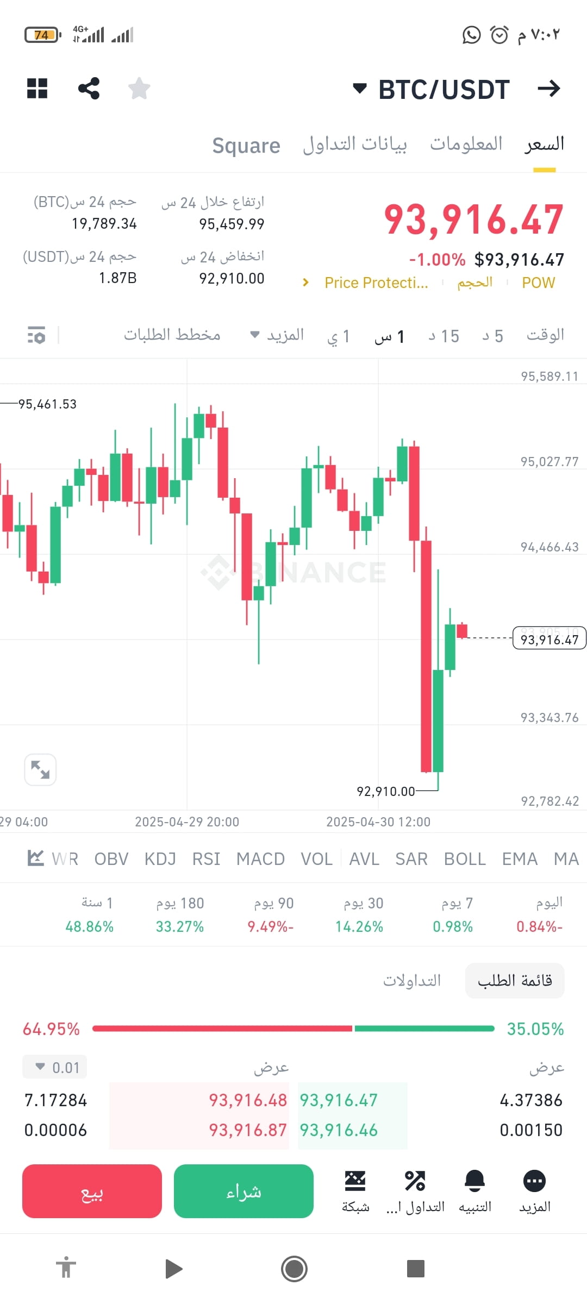The image size is (587, 1304).
Task: Open the indicator chart icon near WR
Action: 35,858
